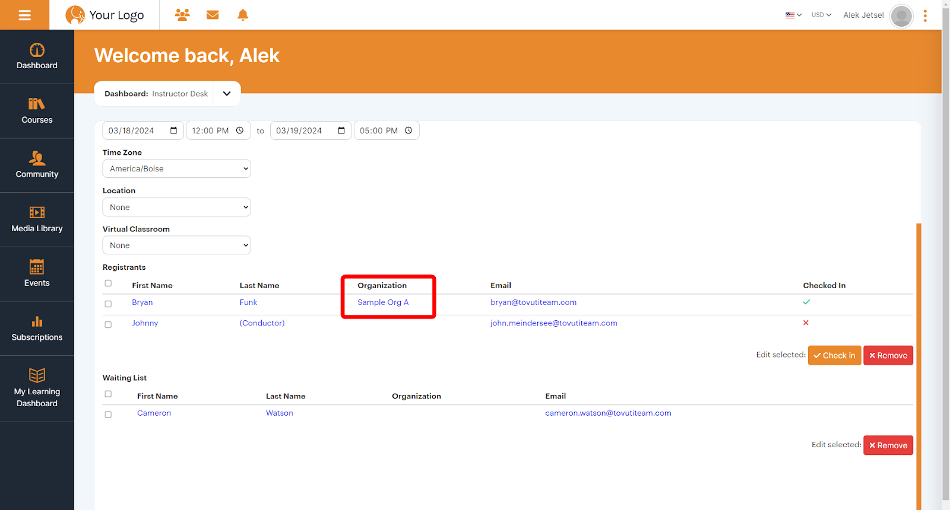Open Subscriptions in sidebar
950x510 pixels.
tap(37, 329)
